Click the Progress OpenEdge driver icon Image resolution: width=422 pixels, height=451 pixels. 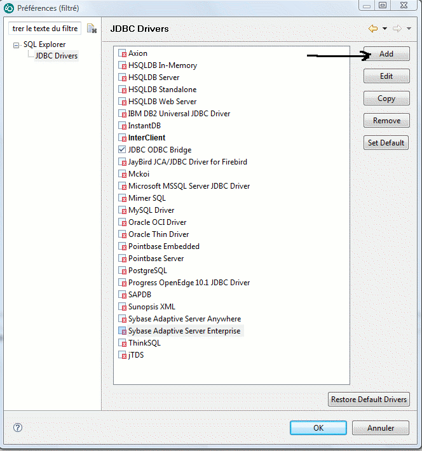click(122, 283)
